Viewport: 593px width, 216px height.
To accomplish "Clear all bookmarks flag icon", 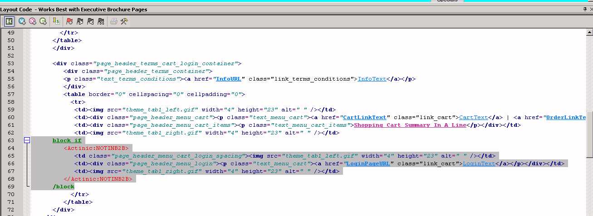I will (x=101, y=21).
